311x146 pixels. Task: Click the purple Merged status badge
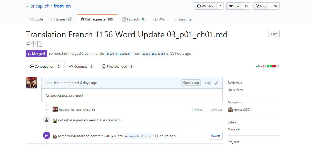point(36,54)
